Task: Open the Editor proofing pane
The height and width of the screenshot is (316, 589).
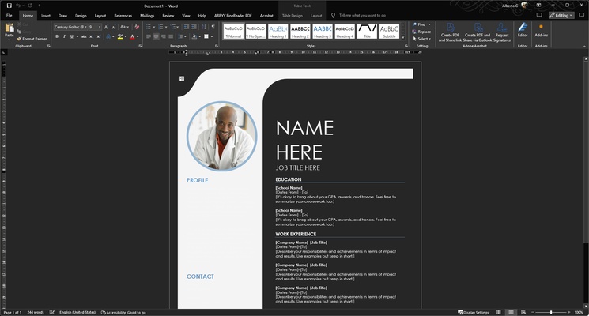Action: tap(523, 30)
